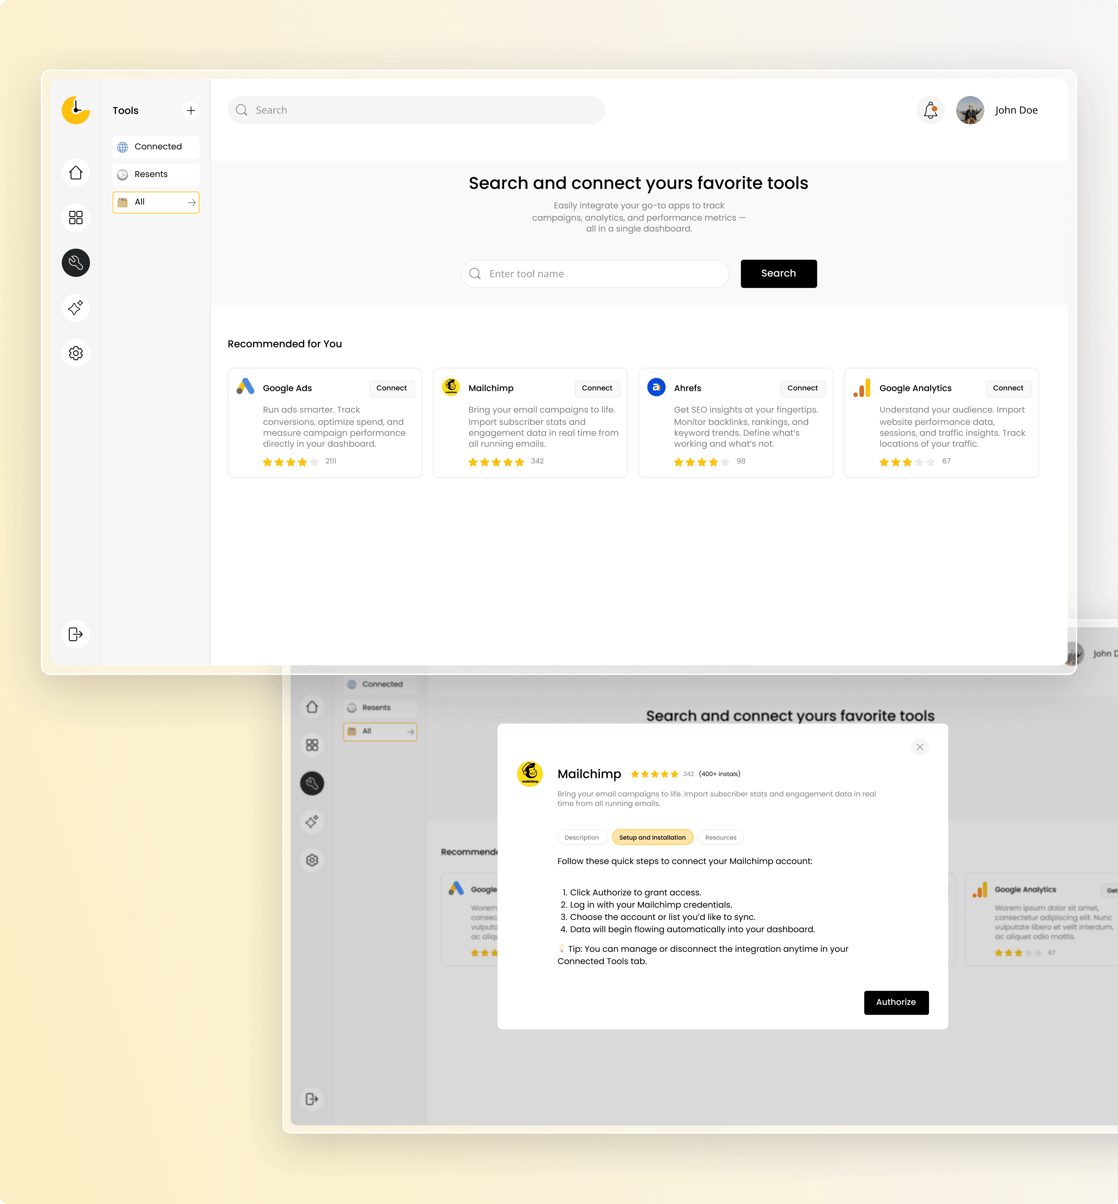Click logout icon in the back window
This screenshot has width=1118, height=1204.
click(312, 1099)
